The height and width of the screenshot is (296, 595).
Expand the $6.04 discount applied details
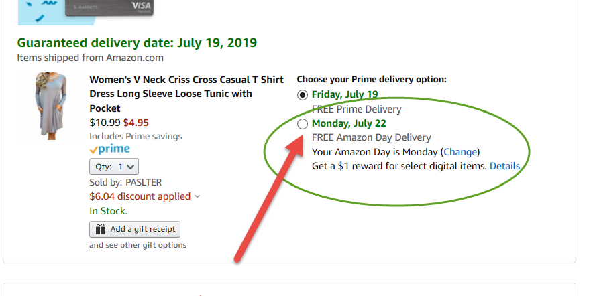pyautogui.click(x=144, y=196)
